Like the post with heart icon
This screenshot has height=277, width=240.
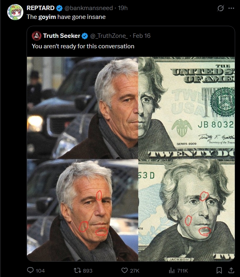[x=124, y=270]
